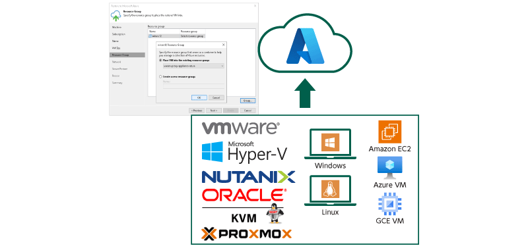
Task: Click the 'KVM' text label
Action: 244,218
